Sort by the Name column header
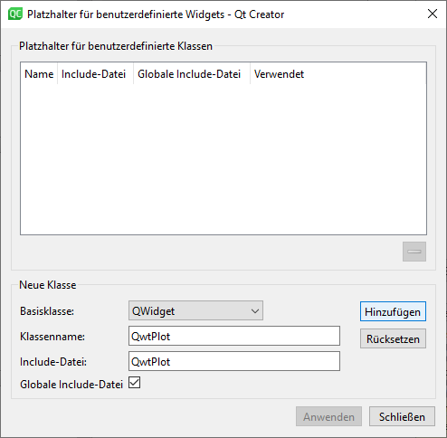This screenshot has height=438, width=447. 39,74
